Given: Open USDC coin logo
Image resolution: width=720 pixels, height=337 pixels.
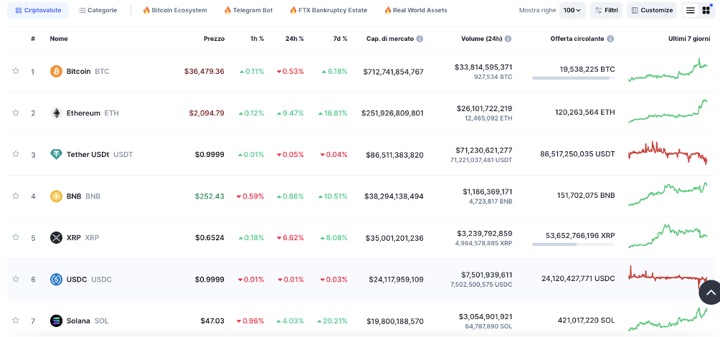Looking at the screenshot, I should pyautogui.click(x=56, y=279).
